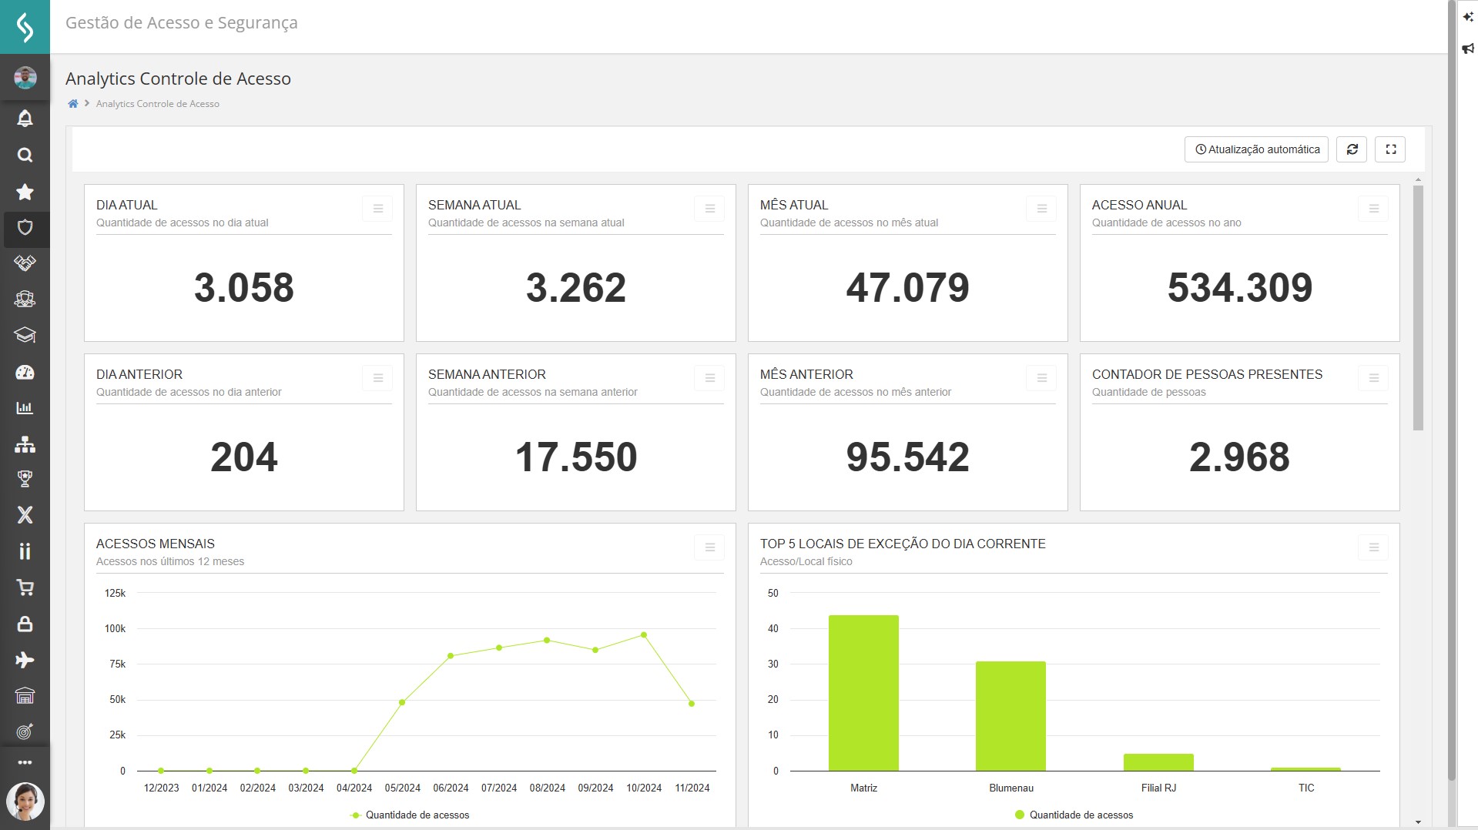Show more modules via sidebar ellipsis
This screenshot has width=1478, height=830.
click(x=25, y=762)
